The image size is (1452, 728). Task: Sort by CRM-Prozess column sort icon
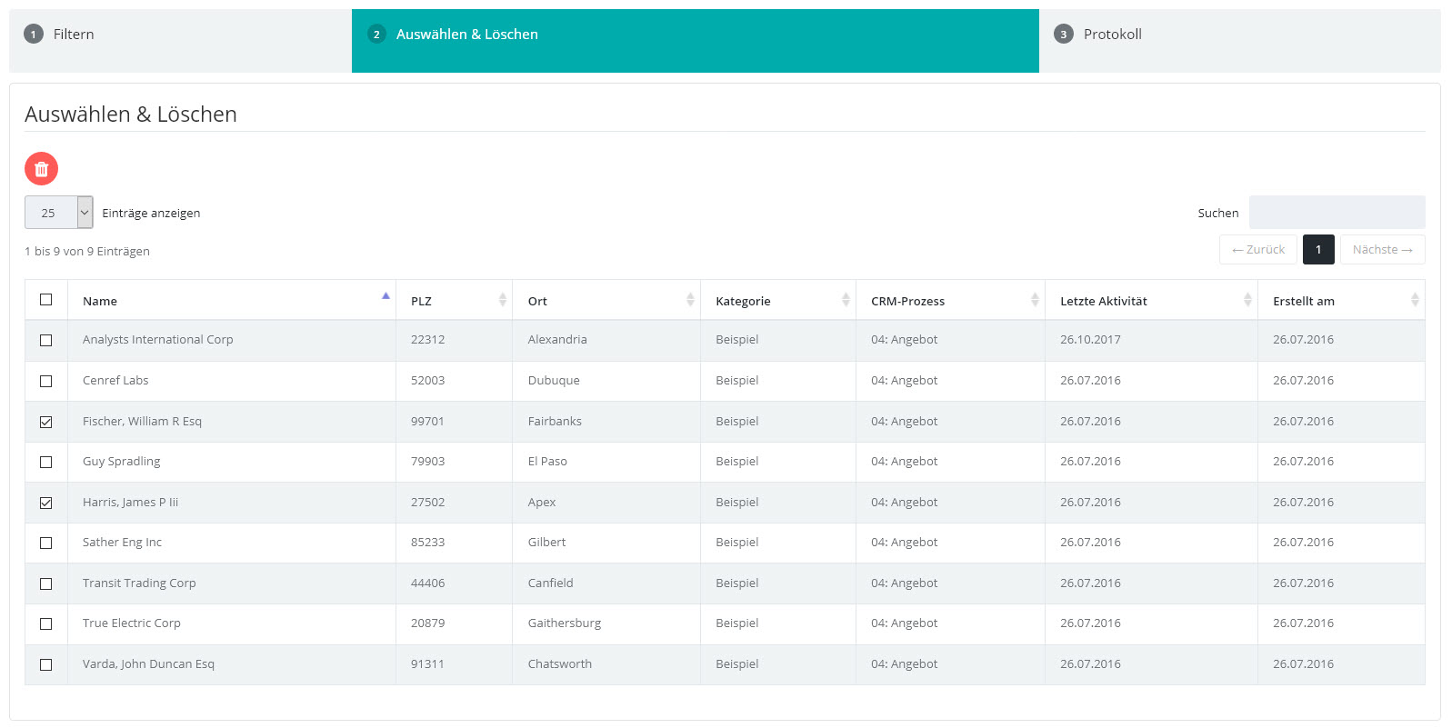1035,300
